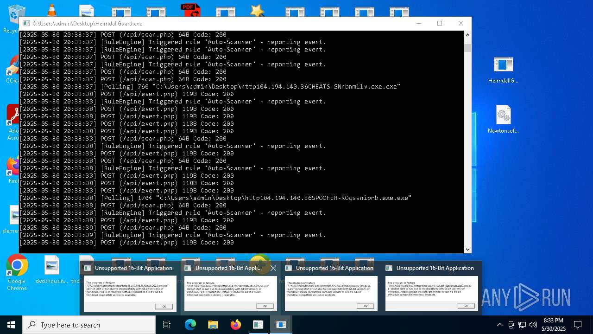Click the HeimdallGuard.exe console title bar icon

26,23
